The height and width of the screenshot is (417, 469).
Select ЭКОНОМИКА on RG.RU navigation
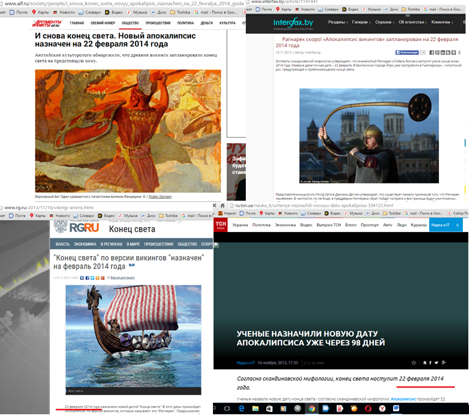[x=86, y=244]
